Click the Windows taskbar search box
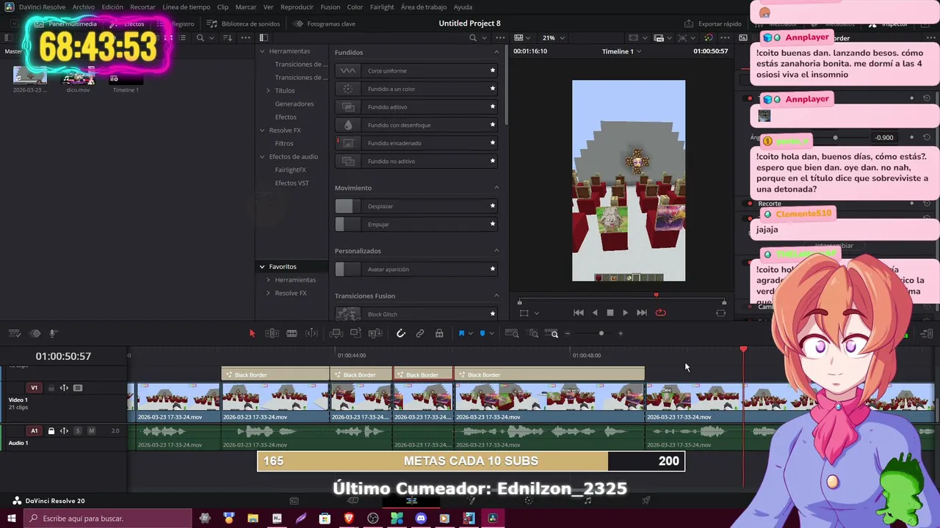Image resolution: width=940 pixels, height=528 pixels. pos(107,518)
